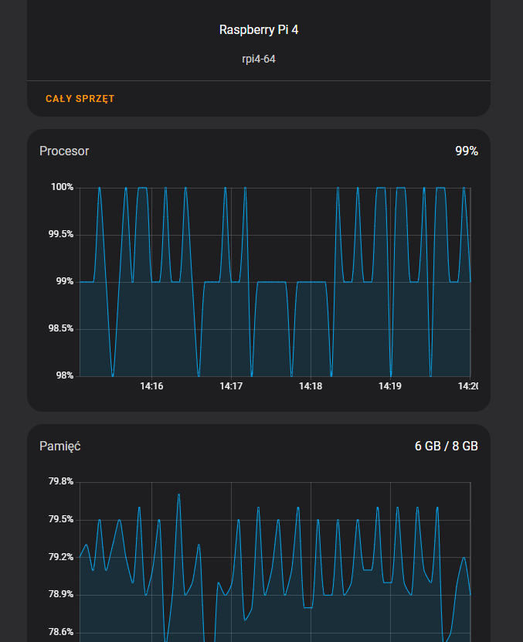This screenshot has height=642, width=523.
Task: Select the rpi4-64 board identifier text
Action: pyautogui.click(x=258, y=59)
